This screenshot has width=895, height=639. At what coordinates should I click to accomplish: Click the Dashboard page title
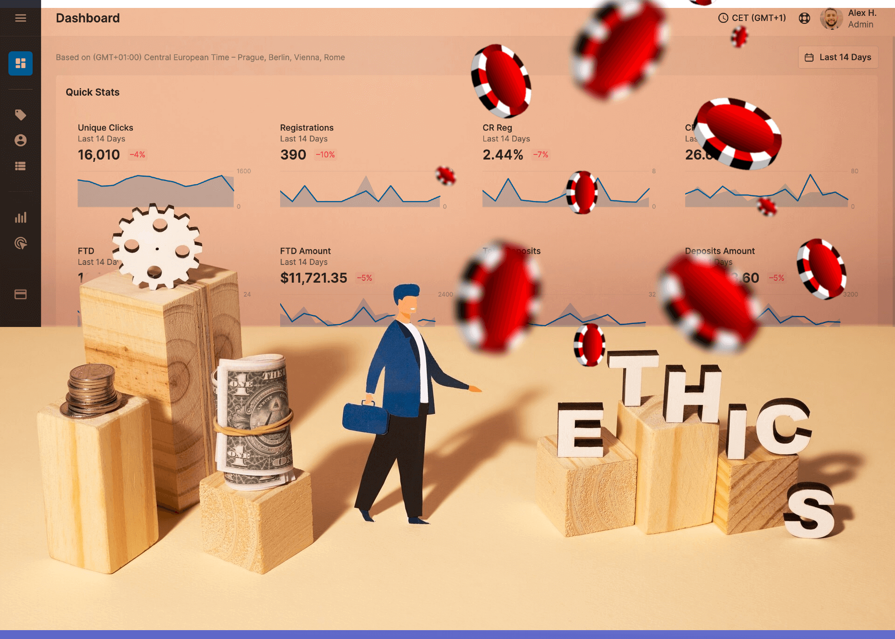[x=88, y=18]
